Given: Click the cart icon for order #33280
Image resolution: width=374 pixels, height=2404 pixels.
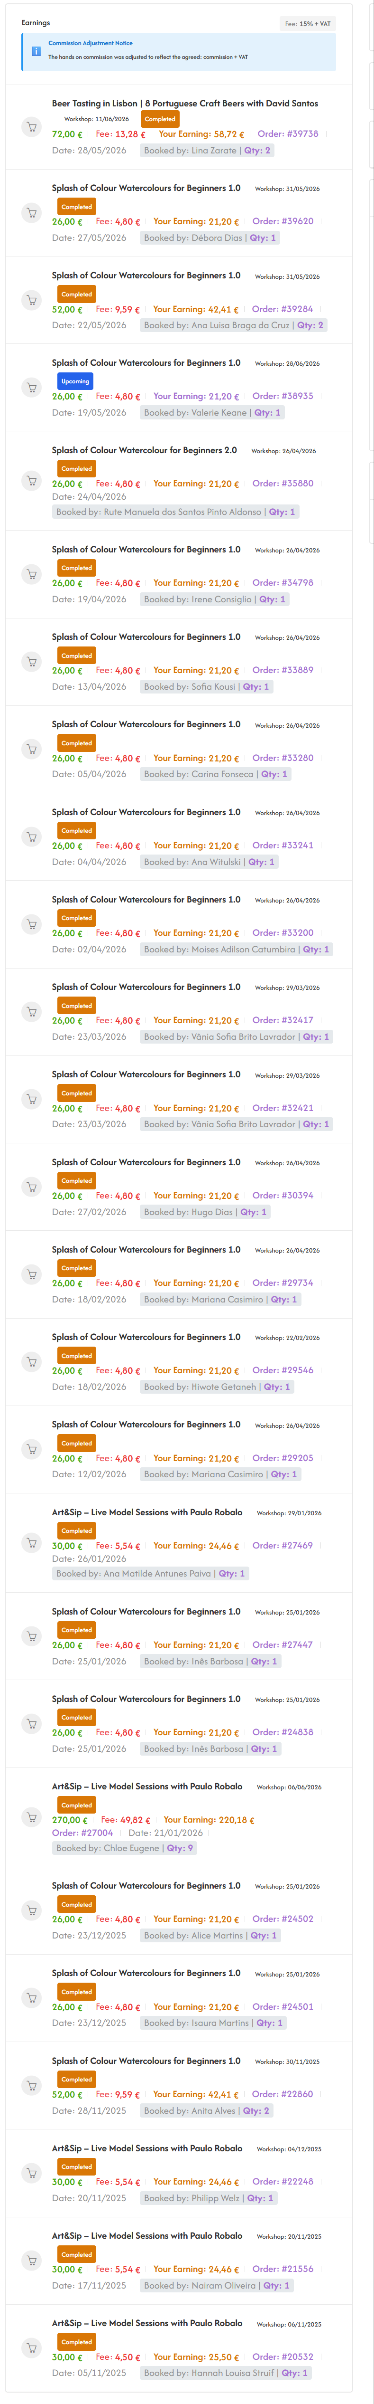Looking at the screenshot, I should pos(32,750).
